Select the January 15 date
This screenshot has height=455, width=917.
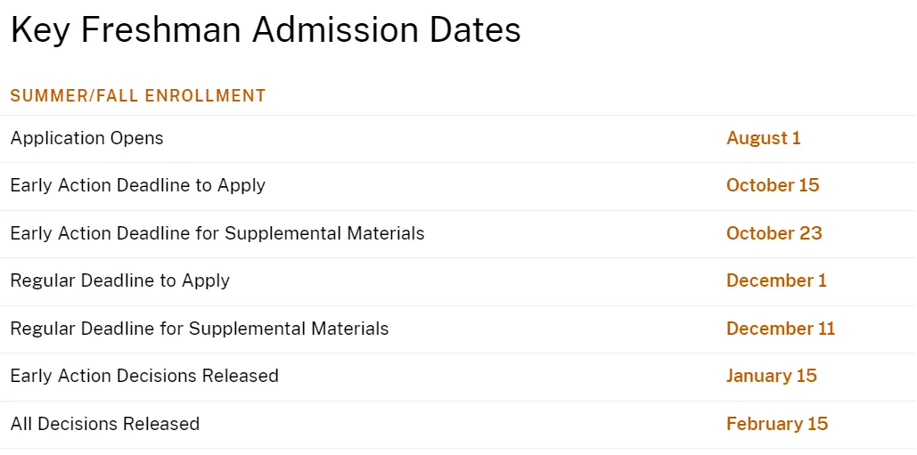point(772,376)
